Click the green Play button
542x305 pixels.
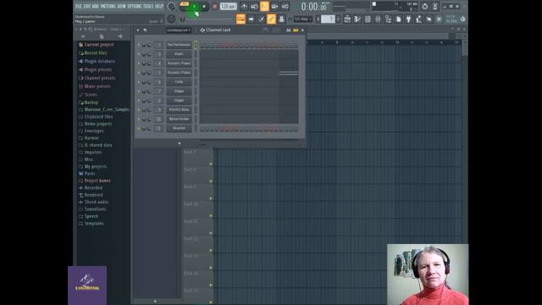point(194,6)
